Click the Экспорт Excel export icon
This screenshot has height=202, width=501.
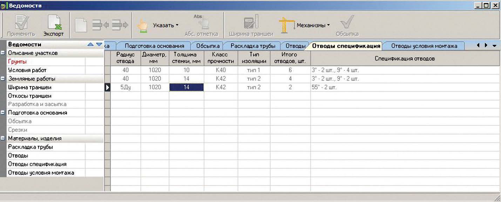(54, 23)
